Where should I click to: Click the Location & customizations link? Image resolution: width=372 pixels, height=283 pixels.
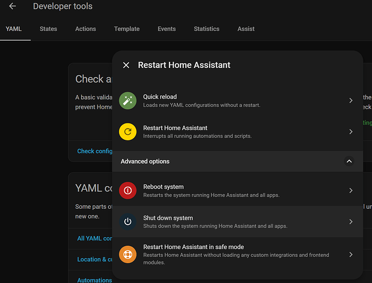click(95, 260)
